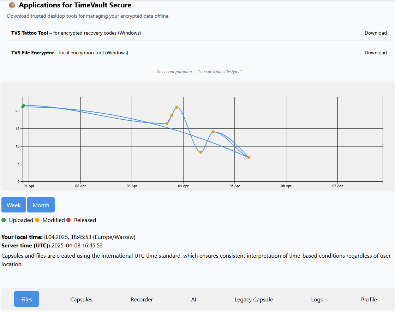Click the TVS Tattoo Tool entry name

coord(30,33)
